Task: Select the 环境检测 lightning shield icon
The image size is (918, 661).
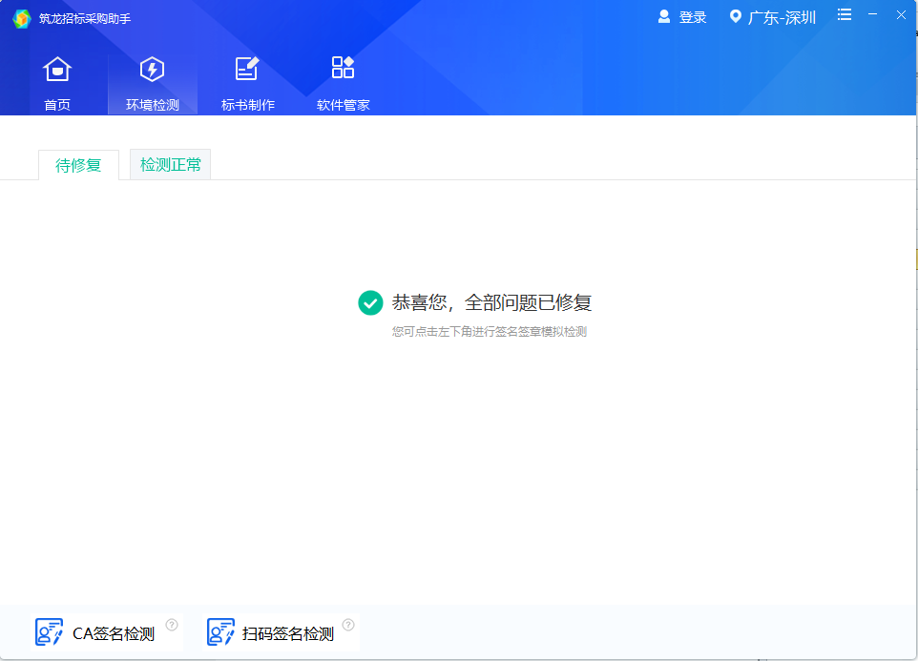Action: pyautogui.click(x=152, y=70)
